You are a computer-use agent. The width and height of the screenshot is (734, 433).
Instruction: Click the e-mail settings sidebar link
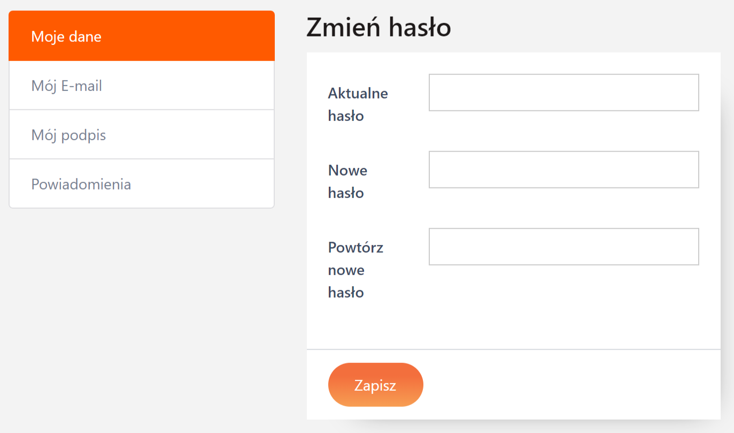141,86
